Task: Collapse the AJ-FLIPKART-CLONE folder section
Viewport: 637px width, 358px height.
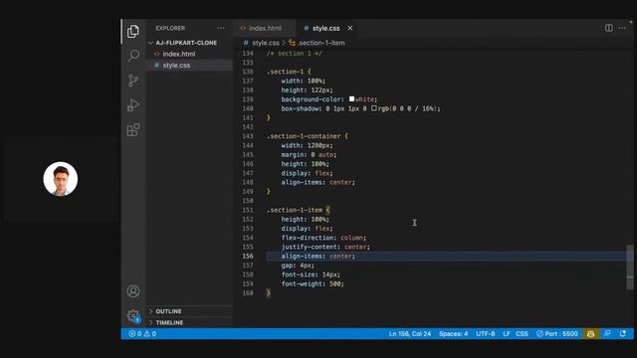Action: click(x=186, y=43)
